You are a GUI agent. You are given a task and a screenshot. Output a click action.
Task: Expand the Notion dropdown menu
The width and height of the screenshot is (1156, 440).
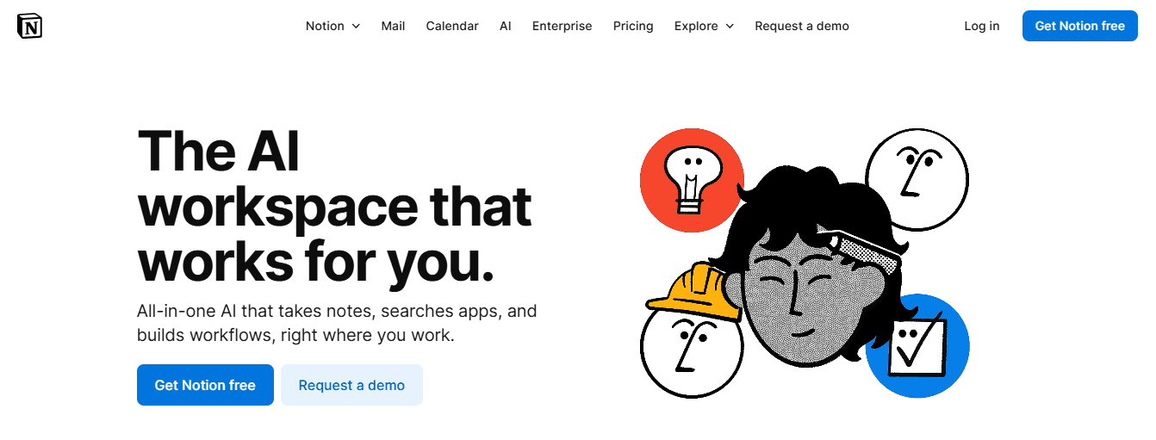333,26
